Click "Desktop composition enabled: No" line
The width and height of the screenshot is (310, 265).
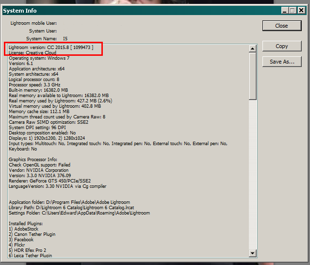coord(42,133)
